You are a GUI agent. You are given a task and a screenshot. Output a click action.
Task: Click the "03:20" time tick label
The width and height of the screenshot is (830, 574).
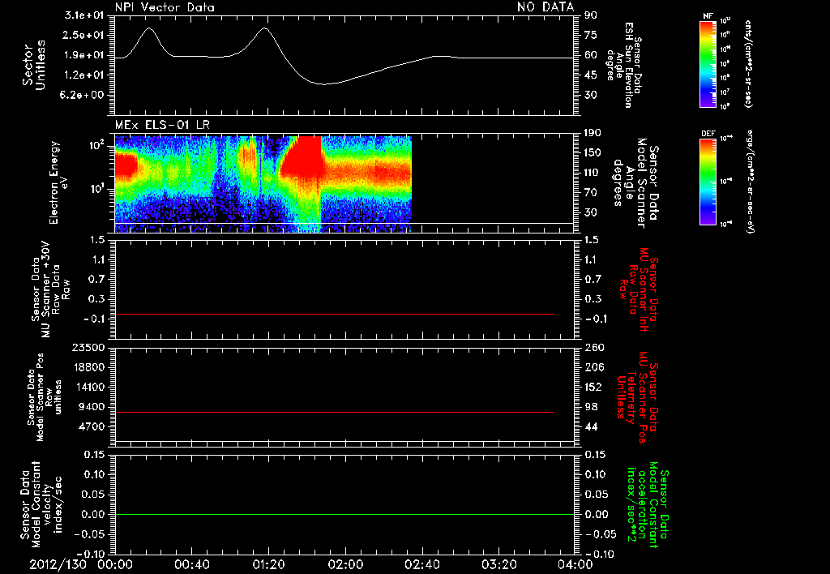498,565
